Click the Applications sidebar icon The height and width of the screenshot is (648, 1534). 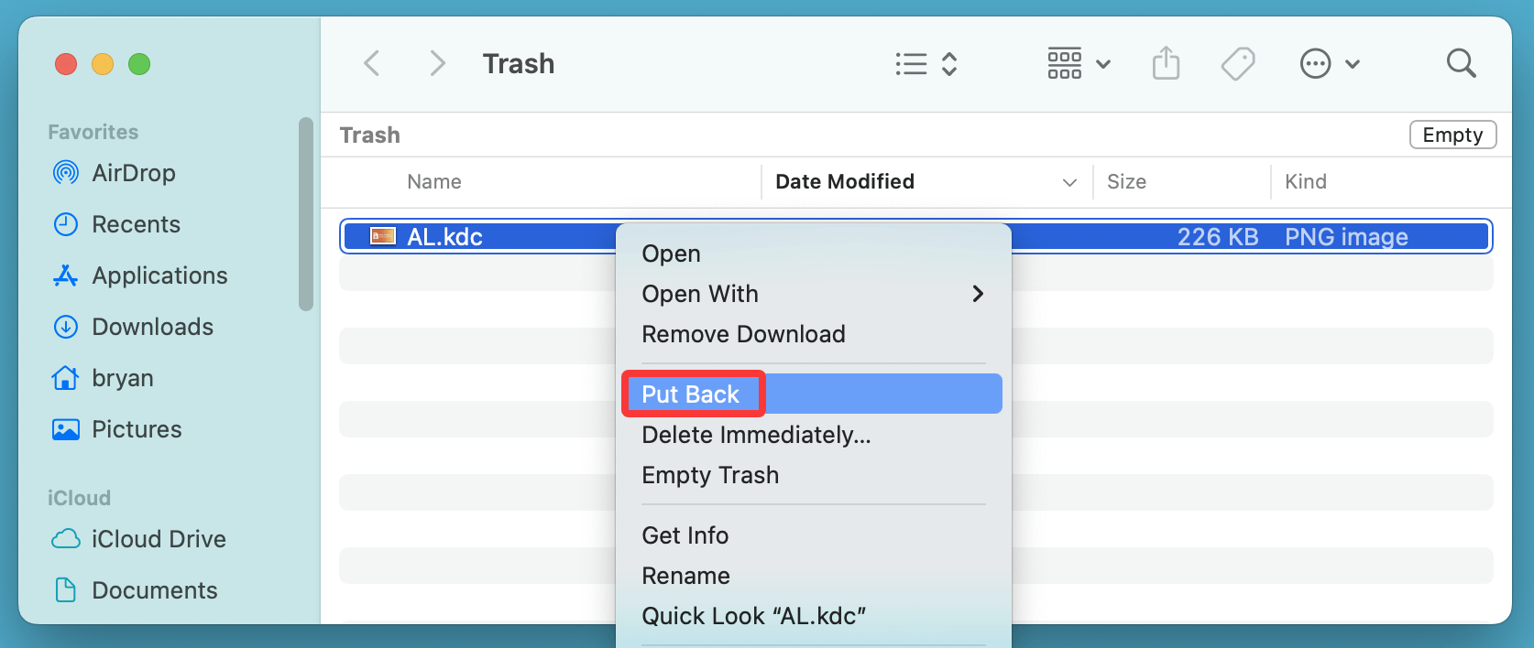coord(66,275)
